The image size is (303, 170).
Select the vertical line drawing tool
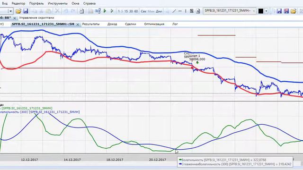[x=186, y=11]
